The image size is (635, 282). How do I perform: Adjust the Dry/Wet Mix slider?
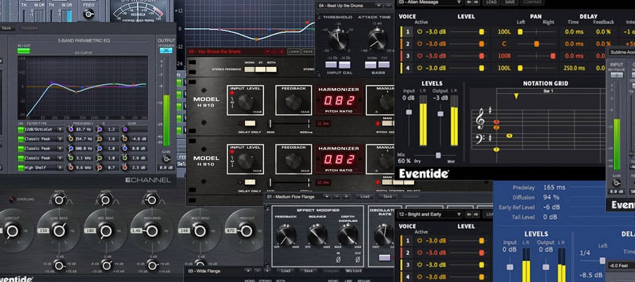tap(437, 156)
